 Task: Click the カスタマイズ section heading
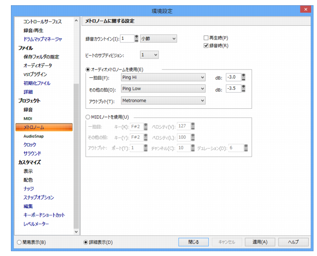click(x=30, y=162)
